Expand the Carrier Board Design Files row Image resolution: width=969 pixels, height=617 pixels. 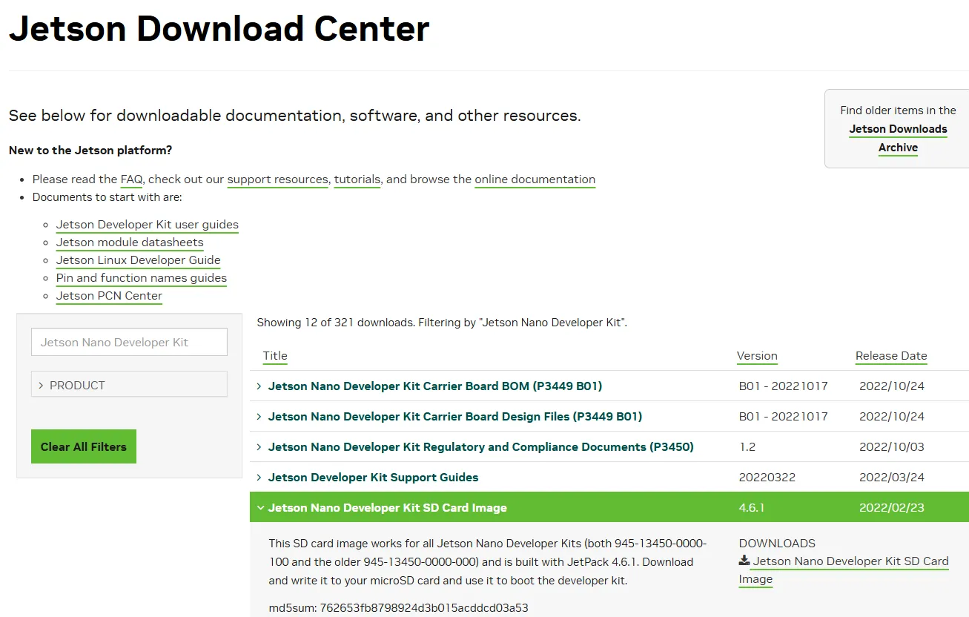[x=259, y=417]
